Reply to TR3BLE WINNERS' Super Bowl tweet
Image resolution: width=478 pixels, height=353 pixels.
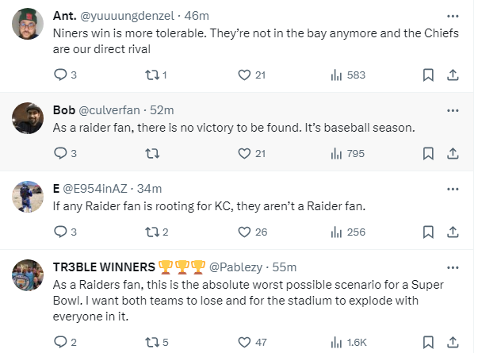(60, 342)
